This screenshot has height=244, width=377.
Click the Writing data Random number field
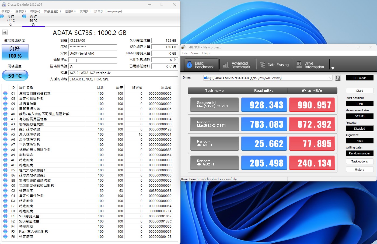tap(359, 153)
